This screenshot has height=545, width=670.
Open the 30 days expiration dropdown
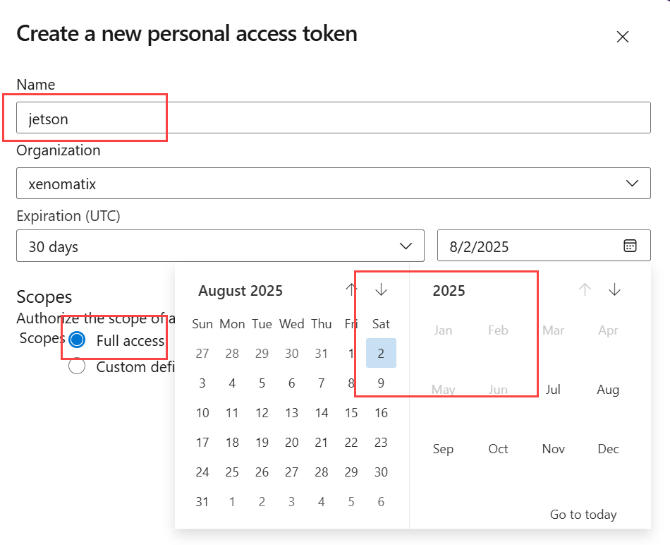click(220, 246)
